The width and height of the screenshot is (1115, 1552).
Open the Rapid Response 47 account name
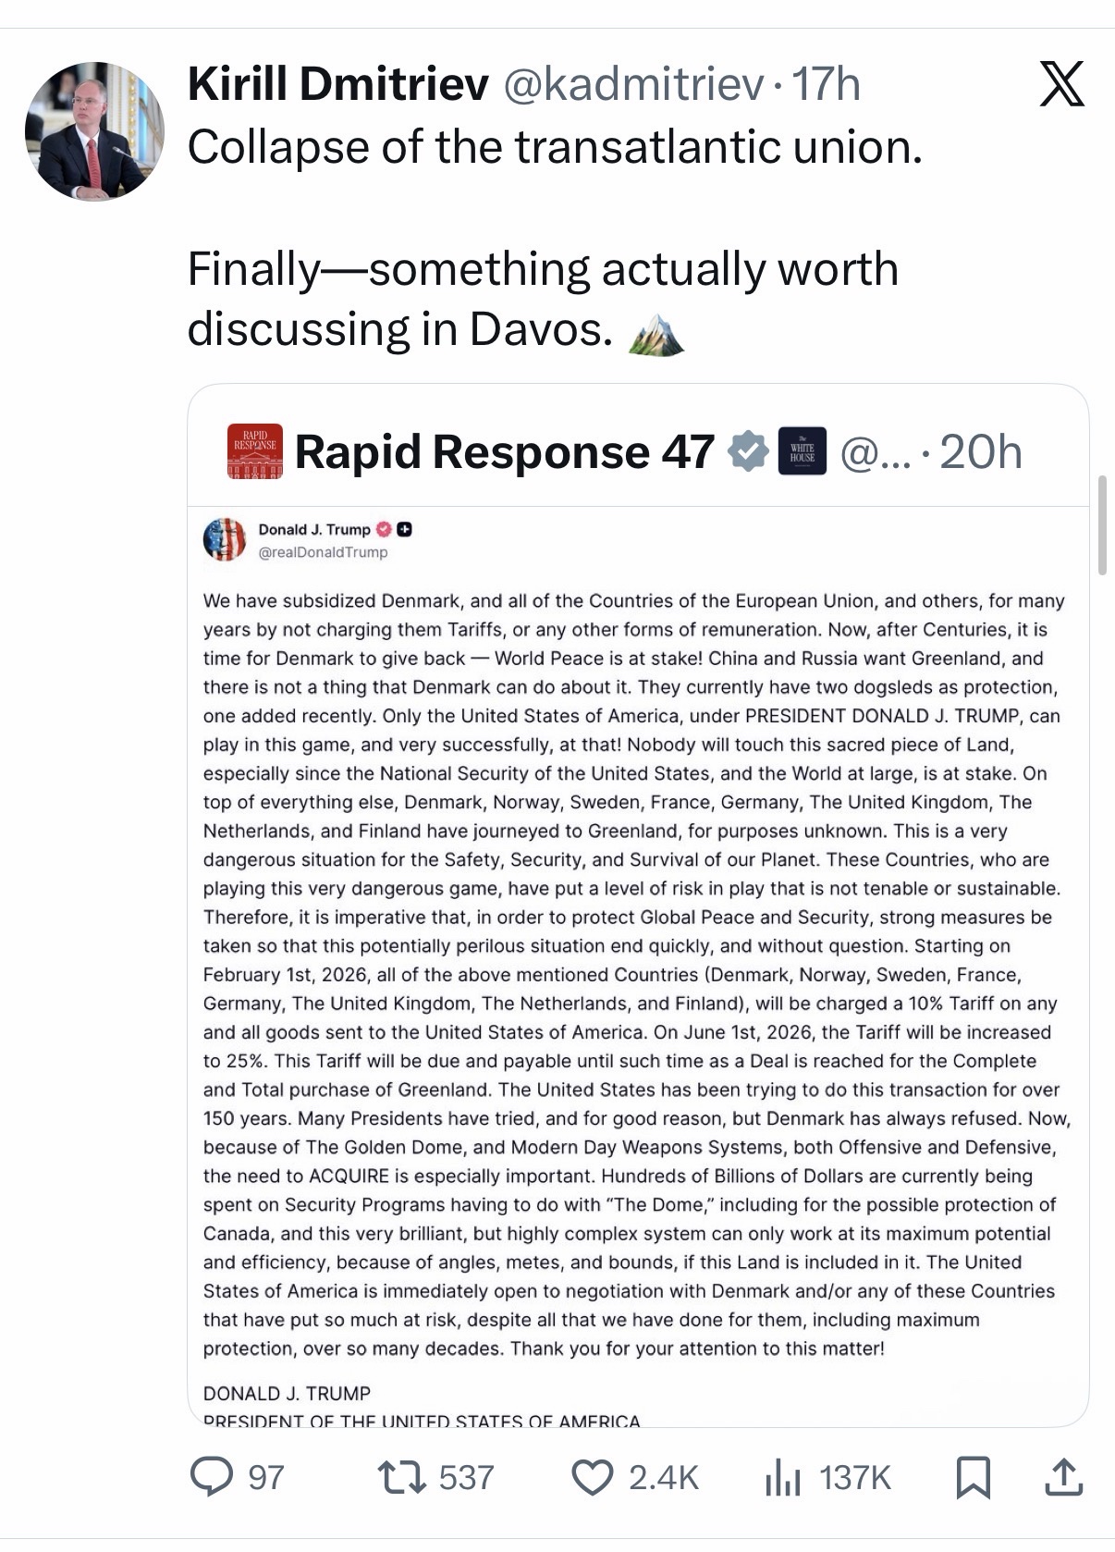504,451
